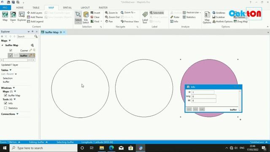Screen dimensions: 270x152
Task: Open Hotlink Options
Action: tap(222, 22)
